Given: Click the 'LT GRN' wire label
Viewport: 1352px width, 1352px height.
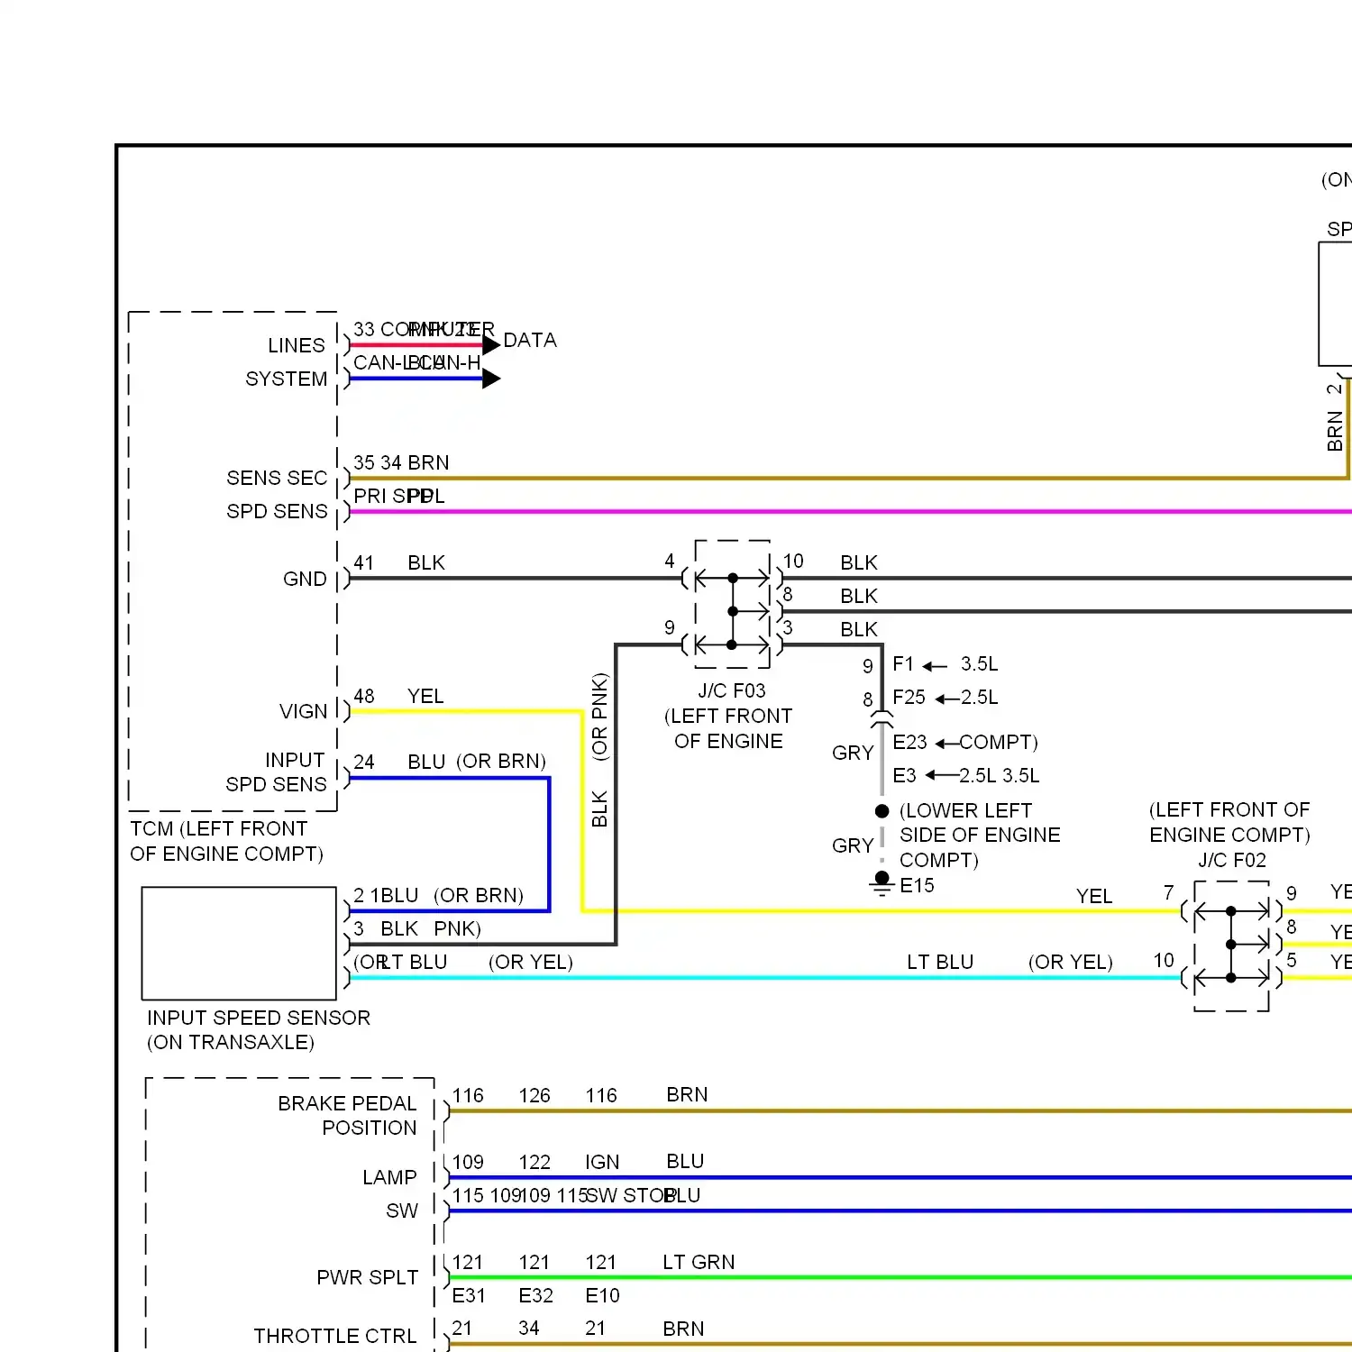Looking at the screenshot, I should point(699,1262).
